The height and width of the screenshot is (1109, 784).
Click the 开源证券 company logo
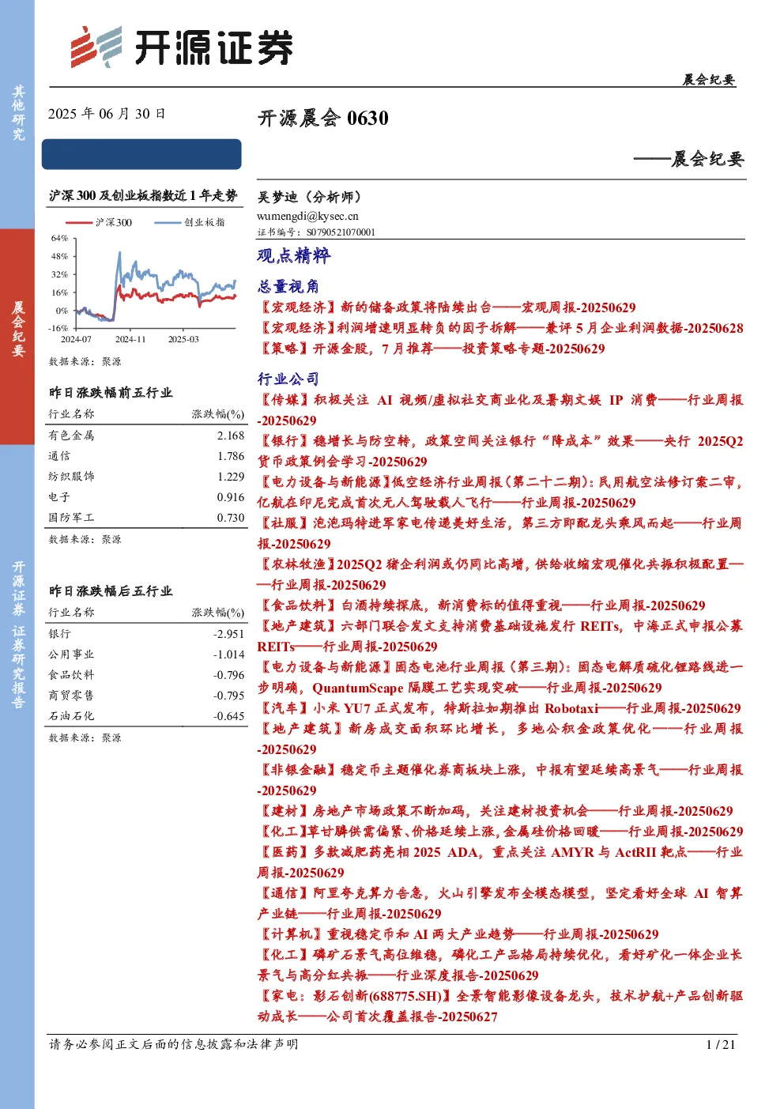[x=181, y=47]
